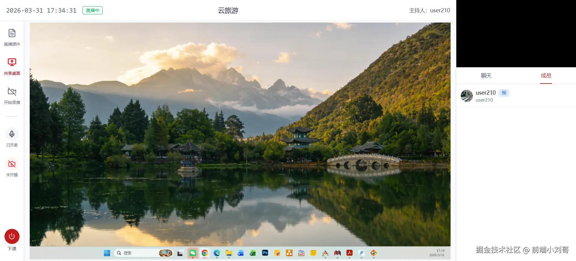Click the yellow-purple pen note taskbar icon
The height and width of the screenshot is (261, 576).
pos(277,253)
